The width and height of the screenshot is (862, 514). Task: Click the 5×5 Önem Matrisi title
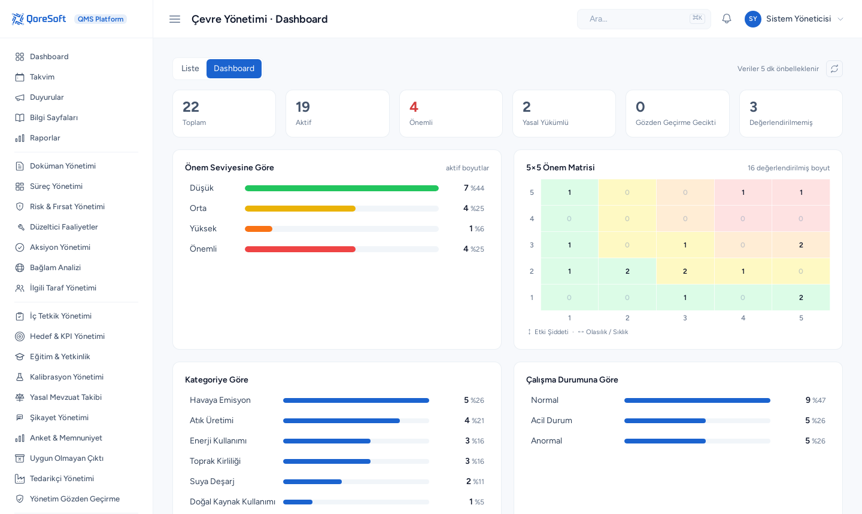(560, 168)
